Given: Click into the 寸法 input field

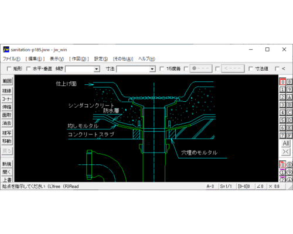Looking at the screenshot, I should [x=133, y=69].
